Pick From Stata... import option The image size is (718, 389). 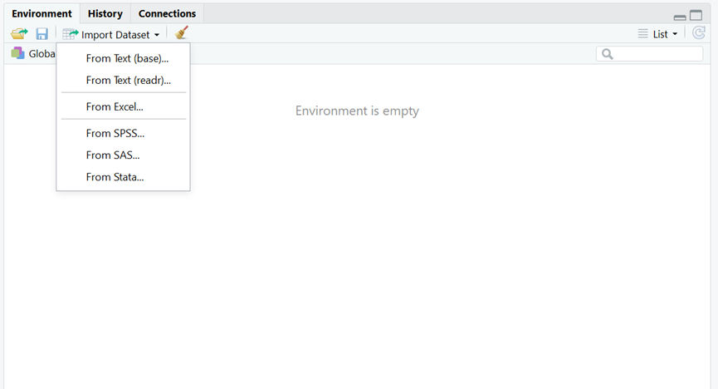123,177
